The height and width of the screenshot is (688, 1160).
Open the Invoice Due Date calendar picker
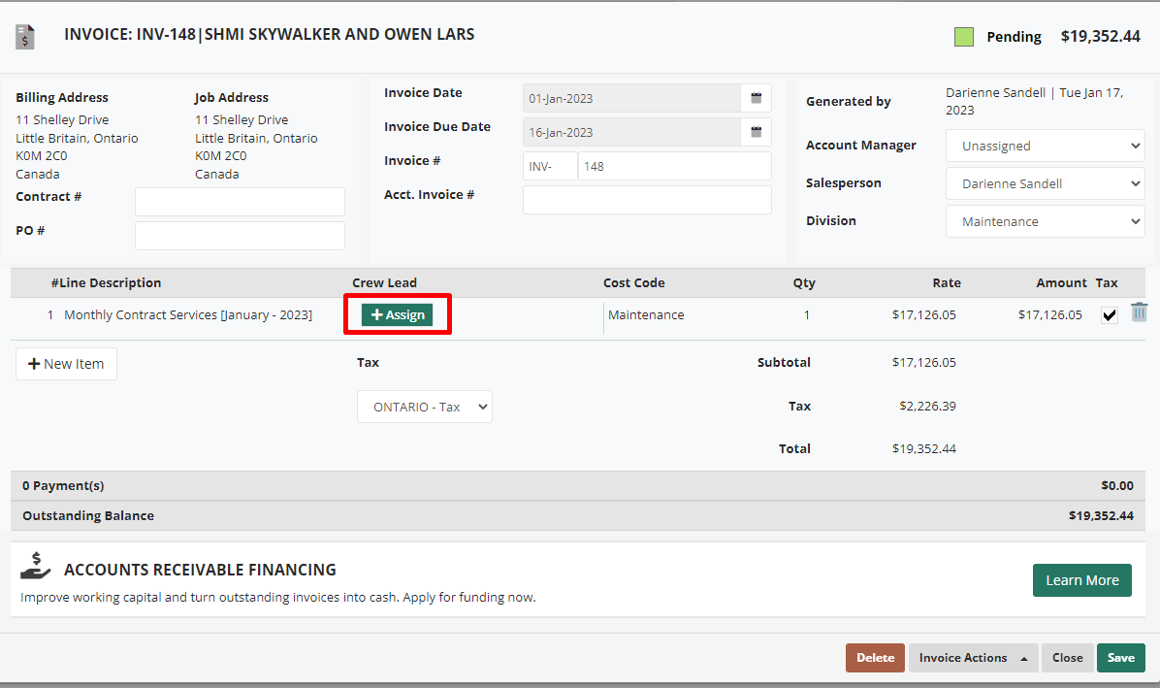[756, 131]
